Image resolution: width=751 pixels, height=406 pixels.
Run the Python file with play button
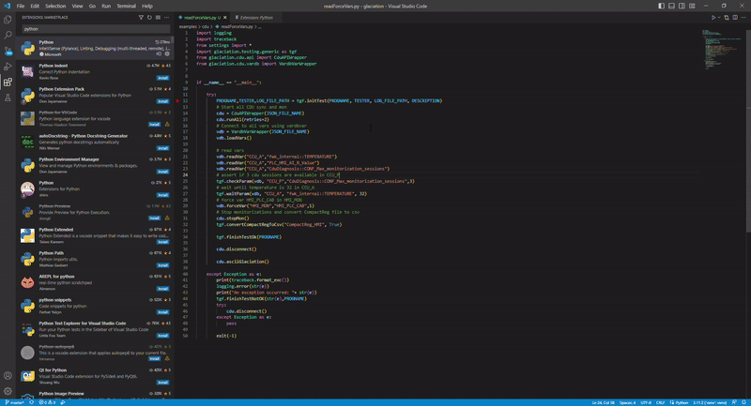click(713, 18)
